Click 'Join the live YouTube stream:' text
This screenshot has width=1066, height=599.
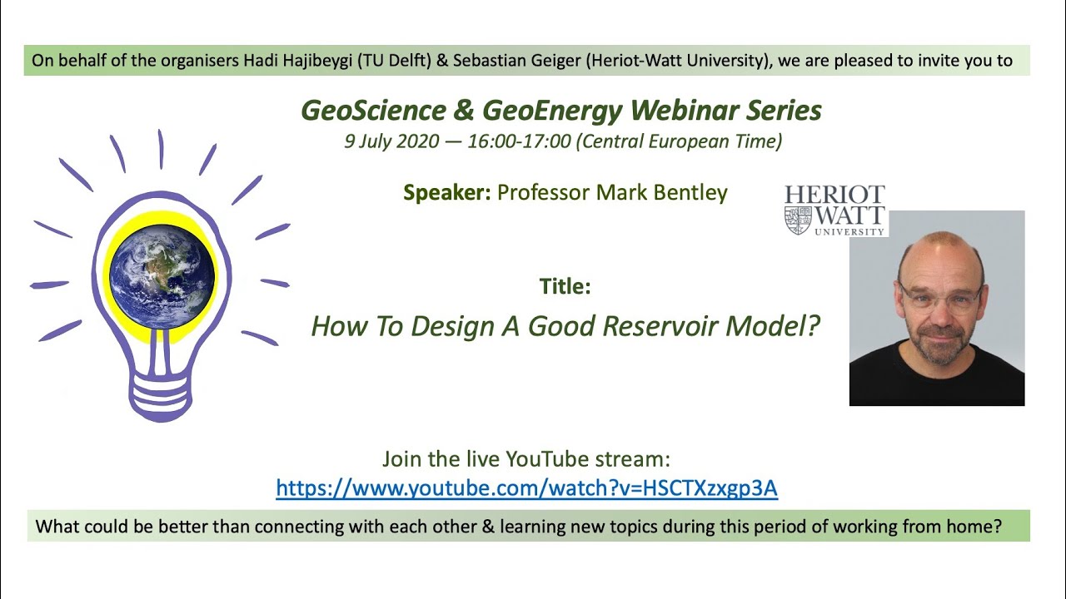(x=526, y=459)
